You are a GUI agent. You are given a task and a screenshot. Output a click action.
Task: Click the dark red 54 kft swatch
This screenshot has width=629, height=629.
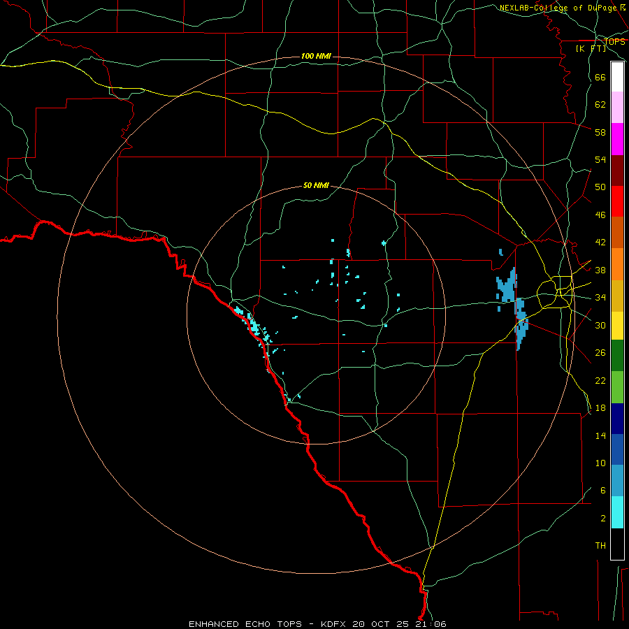[617, 171]
